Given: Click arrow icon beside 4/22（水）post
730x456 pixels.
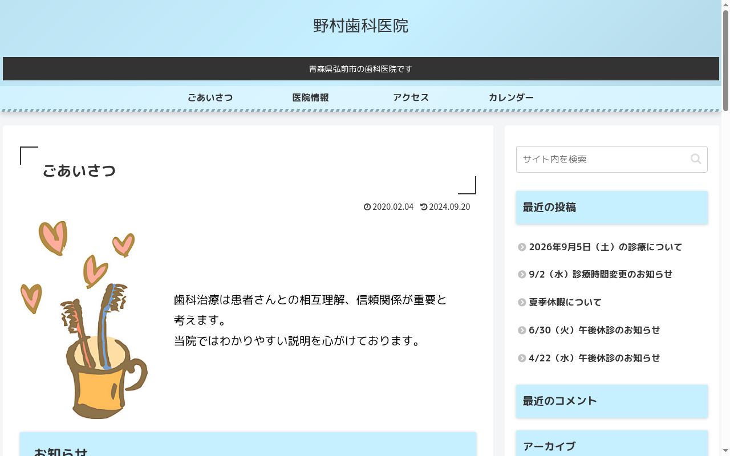Looking at the screenshot, I should (x=522, y=359).
